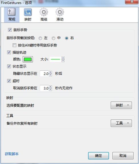
Task: Select the 左 trigger button radio
Action: (40, 38)
